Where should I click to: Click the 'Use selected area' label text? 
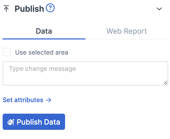coord(42,52)
